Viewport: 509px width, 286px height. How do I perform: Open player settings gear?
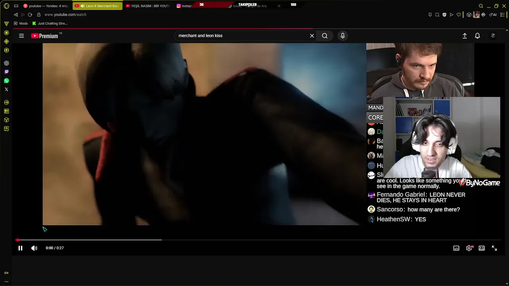pos(469,248)
